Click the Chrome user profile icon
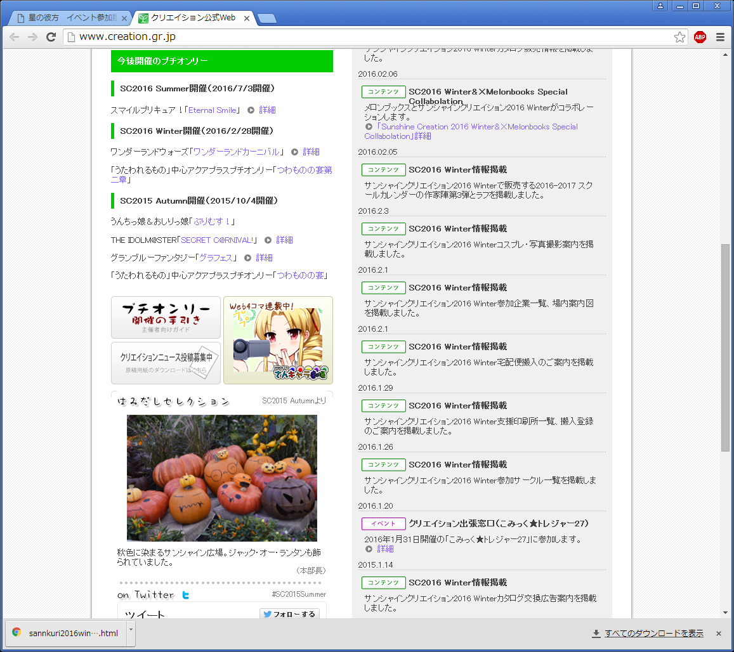 [660, 6]
